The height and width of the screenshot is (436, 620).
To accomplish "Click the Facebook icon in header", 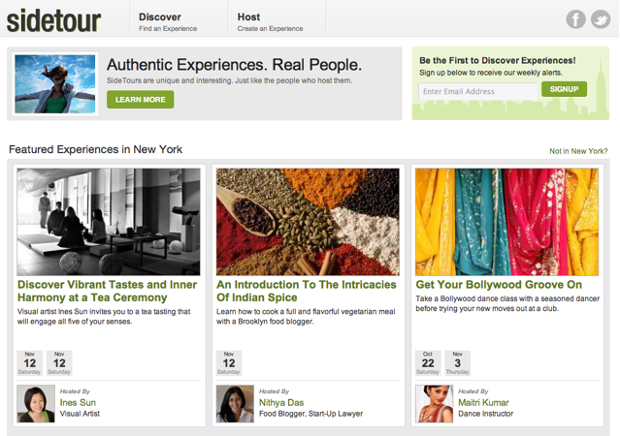I will tap(576, 19).
